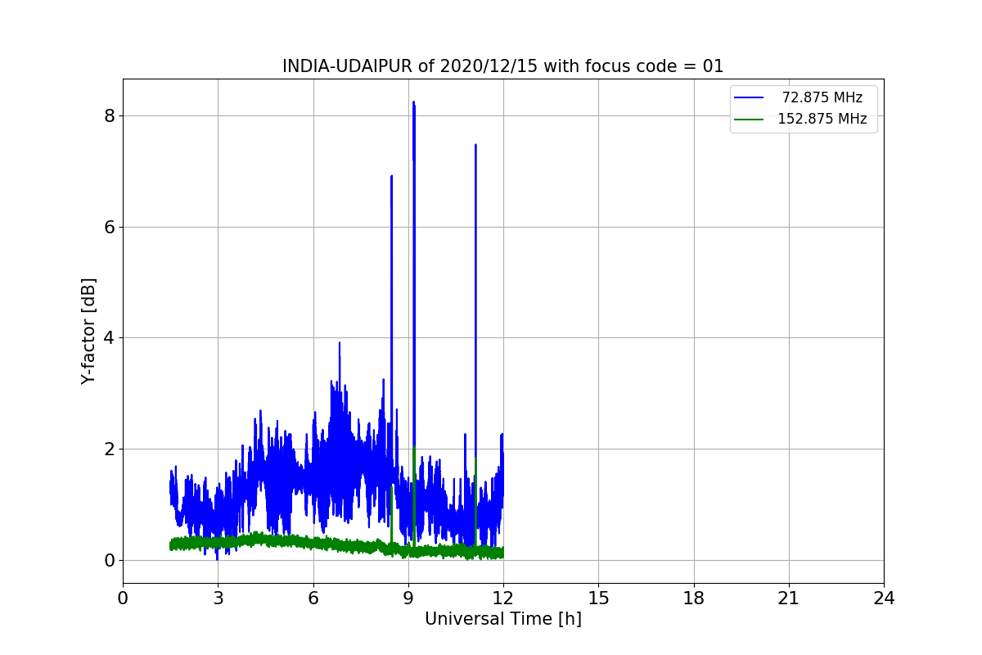Select the 152.875 MHz legend label
The height and width of the screenshot is (655, 982).
tap(822, 119)
